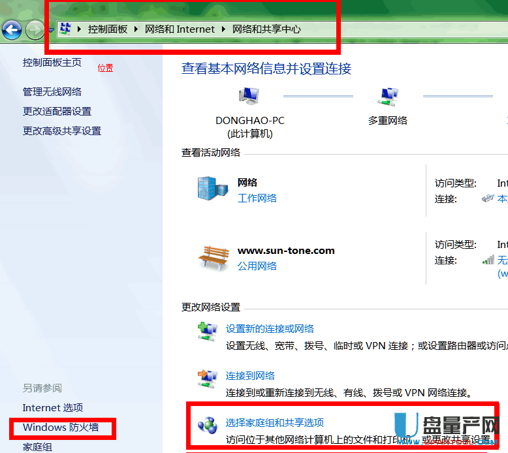Click 选择家庭组和共享选项 link
The height and width of the screenshot is (453, 508).
[274, 422]
